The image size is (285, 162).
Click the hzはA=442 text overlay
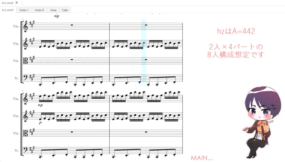tap(236, 31)
